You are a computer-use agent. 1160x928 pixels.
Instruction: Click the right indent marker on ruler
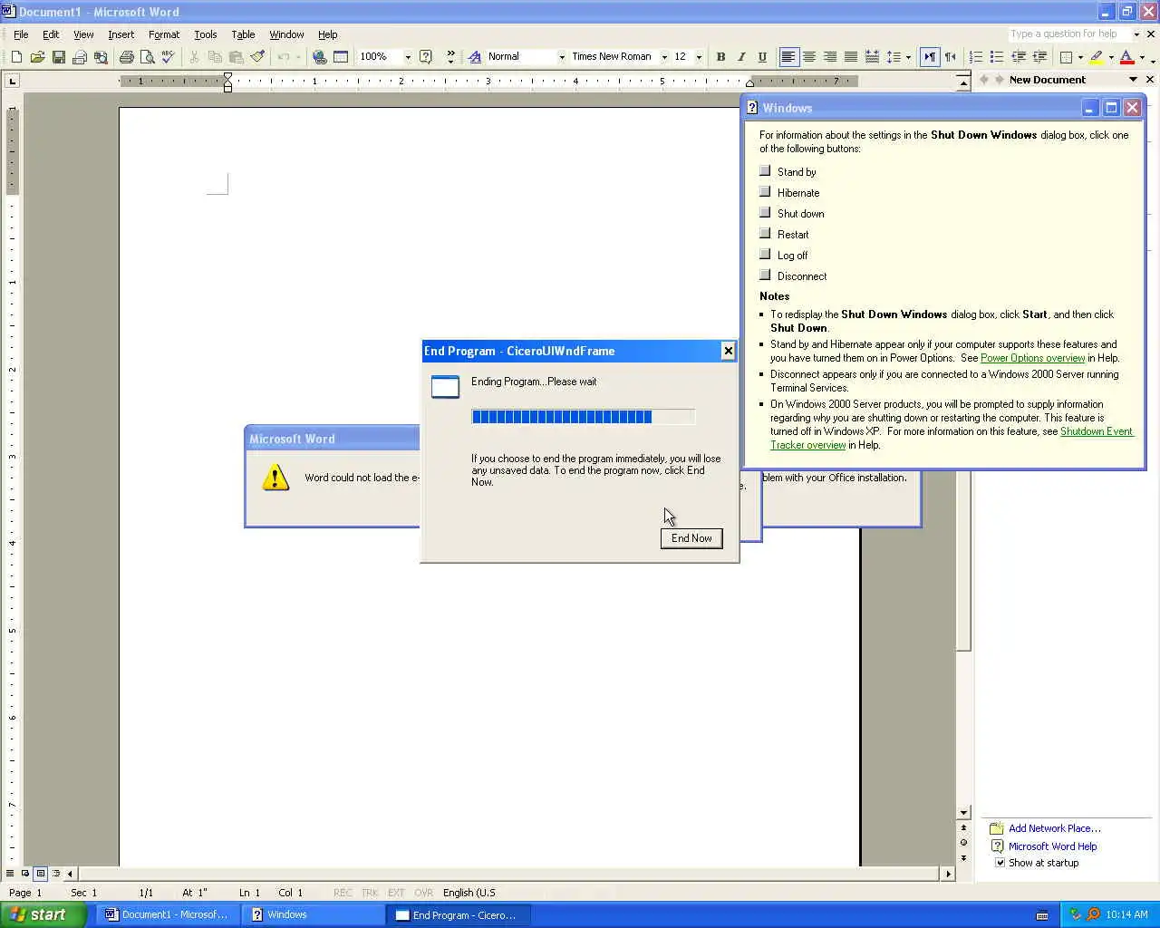coord(749,83)
